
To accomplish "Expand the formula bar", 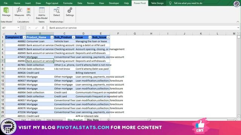I will click(x=238, y=28).
